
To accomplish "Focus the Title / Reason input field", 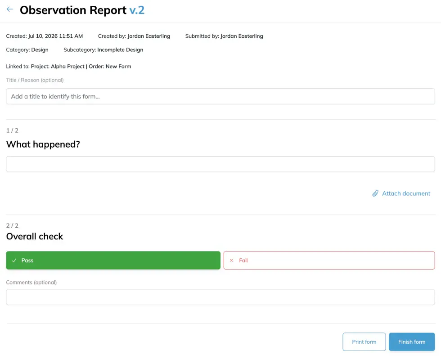I will pos(220,96).
